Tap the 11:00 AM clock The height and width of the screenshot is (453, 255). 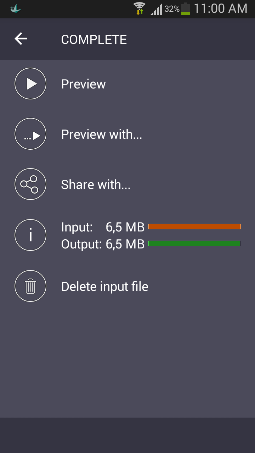point(221,8)
